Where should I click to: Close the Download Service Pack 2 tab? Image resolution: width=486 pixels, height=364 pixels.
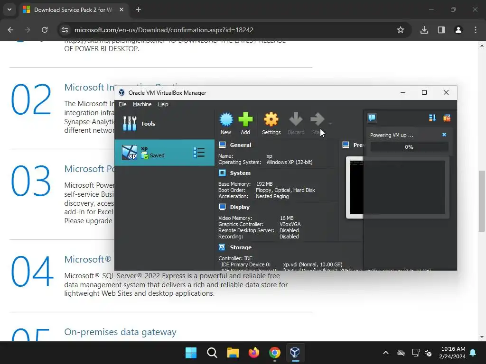click(x=121, y=9)
